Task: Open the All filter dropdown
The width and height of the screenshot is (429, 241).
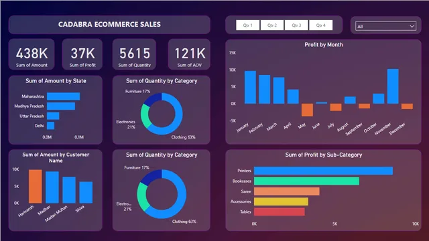Action: coord(386,26)
